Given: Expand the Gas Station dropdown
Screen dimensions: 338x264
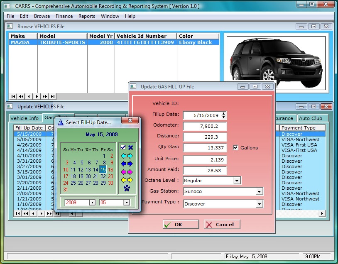Looking at the screenshot, I should coord(259,192).
